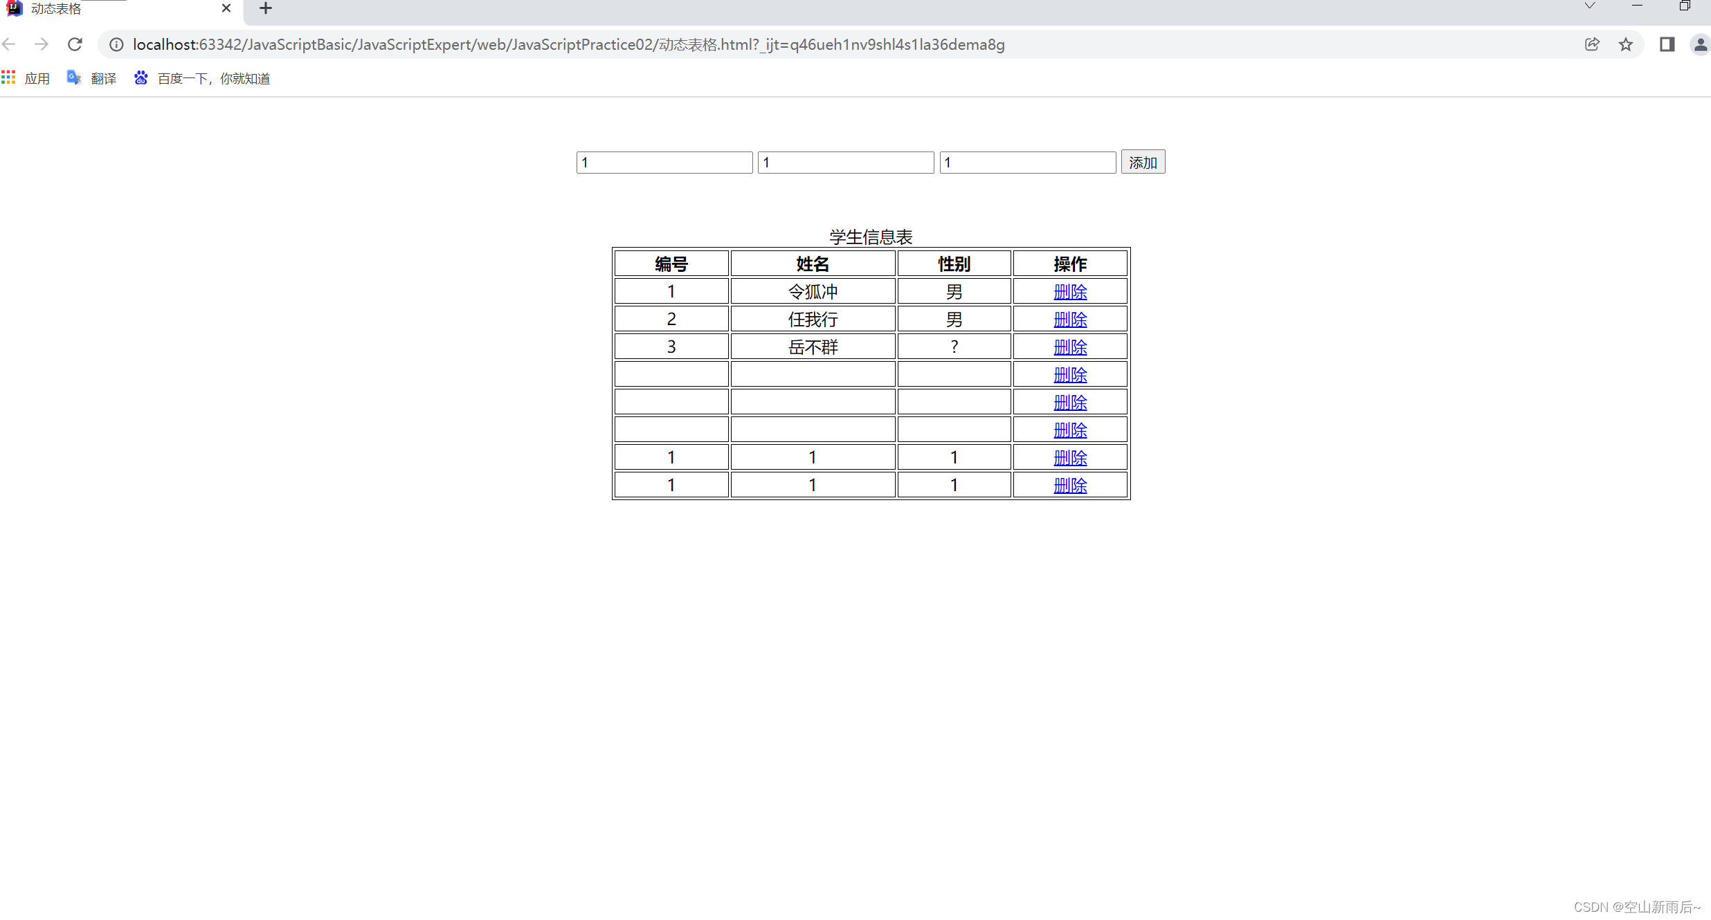
Task: Bookmark this page with star icon
Action: [1626, 44]
